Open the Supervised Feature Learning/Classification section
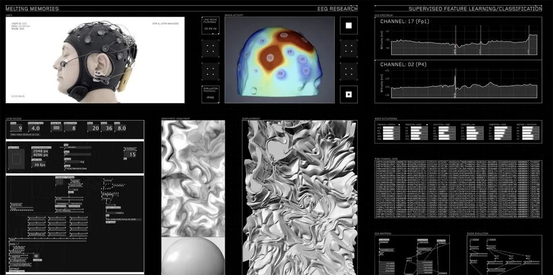The width and height of the screenshot is (553, 275). [x=475, y=9]
